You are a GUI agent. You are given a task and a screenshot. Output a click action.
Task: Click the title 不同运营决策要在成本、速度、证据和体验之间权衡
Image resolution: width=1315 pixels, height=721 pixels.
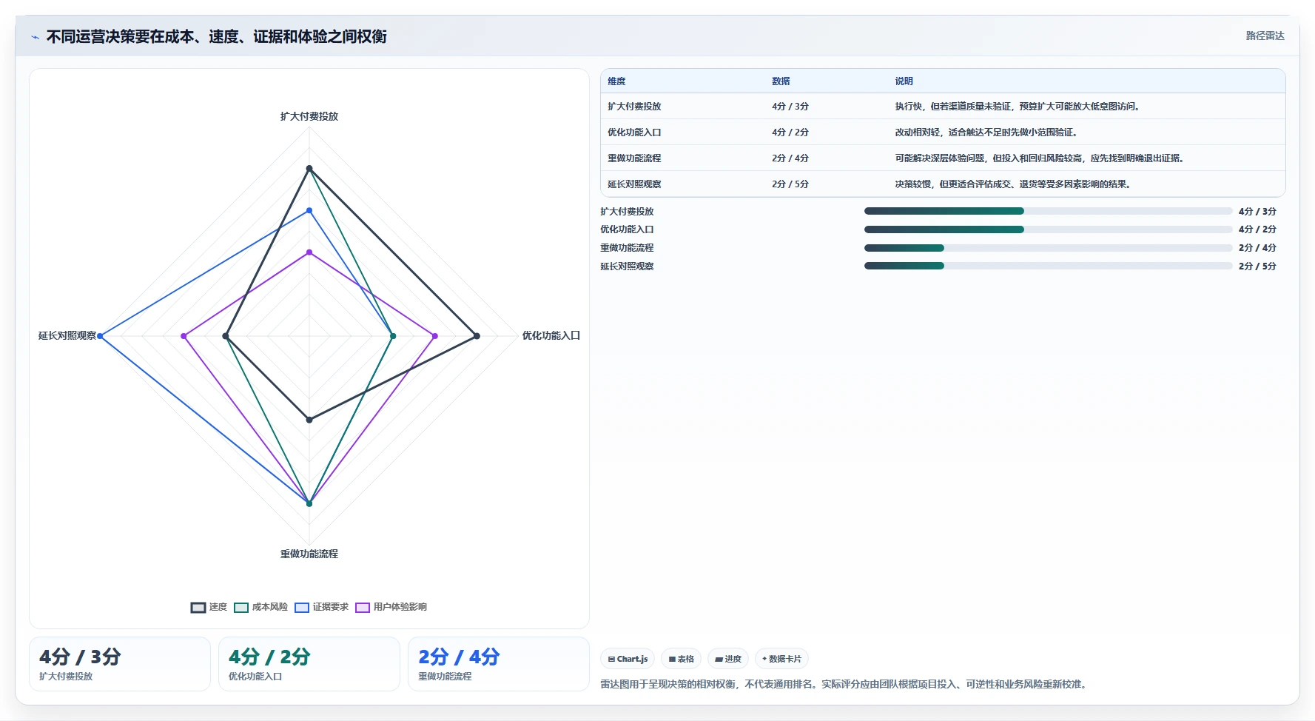(x=216, y=37)
